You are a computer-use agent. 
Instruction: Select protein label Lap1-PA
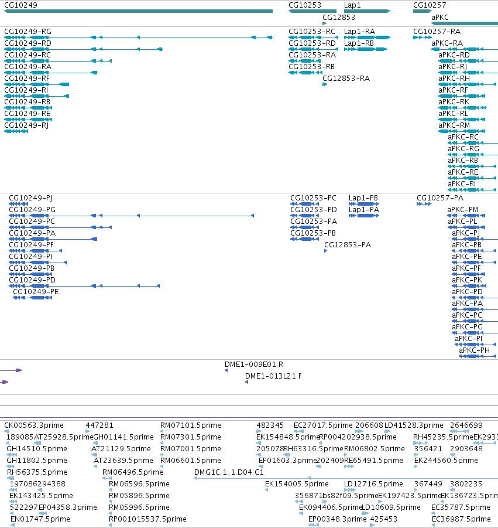(363, 209)
